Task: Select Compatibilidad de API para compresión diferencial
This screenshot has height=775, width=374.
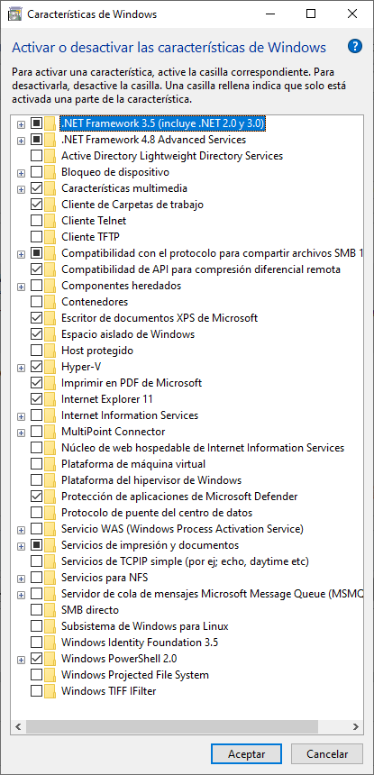Action: (201, 269)
